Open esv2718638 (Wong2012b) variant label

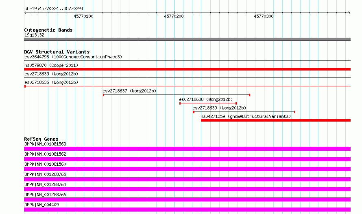pos(206,99)
